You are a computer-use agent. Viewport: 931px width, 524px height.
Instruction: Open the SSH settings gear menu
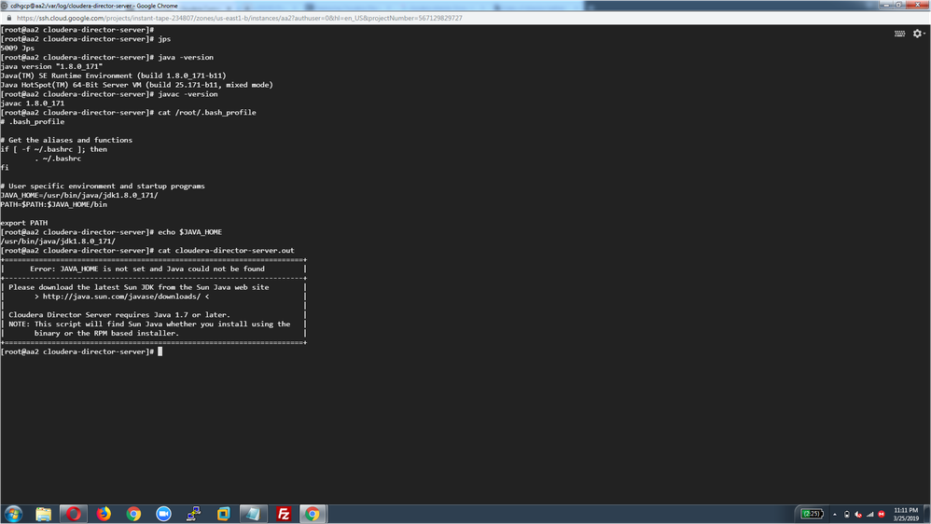[x=919, y=34]
